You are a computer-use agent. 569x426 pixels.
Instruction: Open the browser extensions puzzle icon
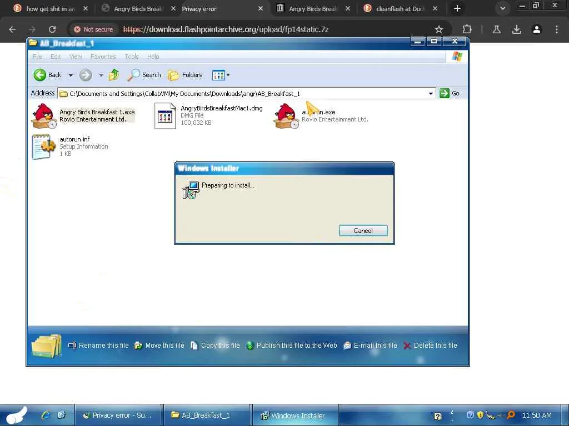point(467,29)
